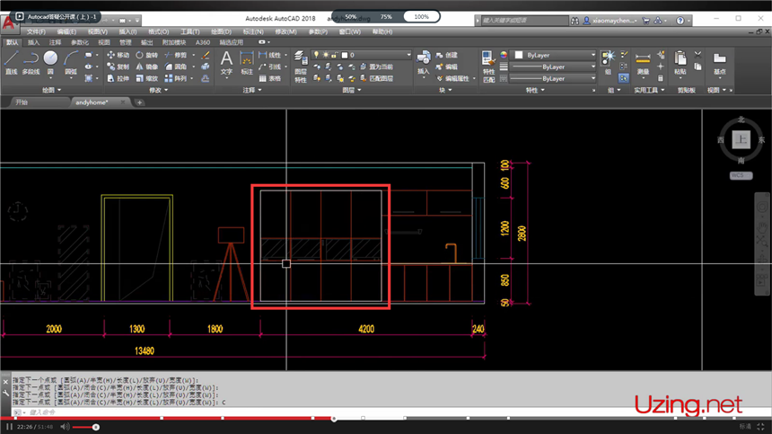Select the Polyline (多段线) tool

(x=31, y=61)
